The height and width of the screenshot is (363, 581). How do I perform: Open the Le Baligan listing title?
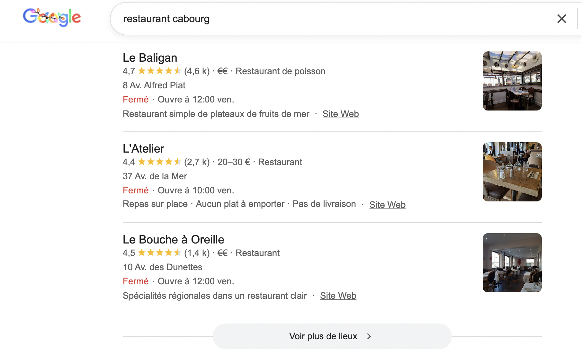click(x=150, y=58)
